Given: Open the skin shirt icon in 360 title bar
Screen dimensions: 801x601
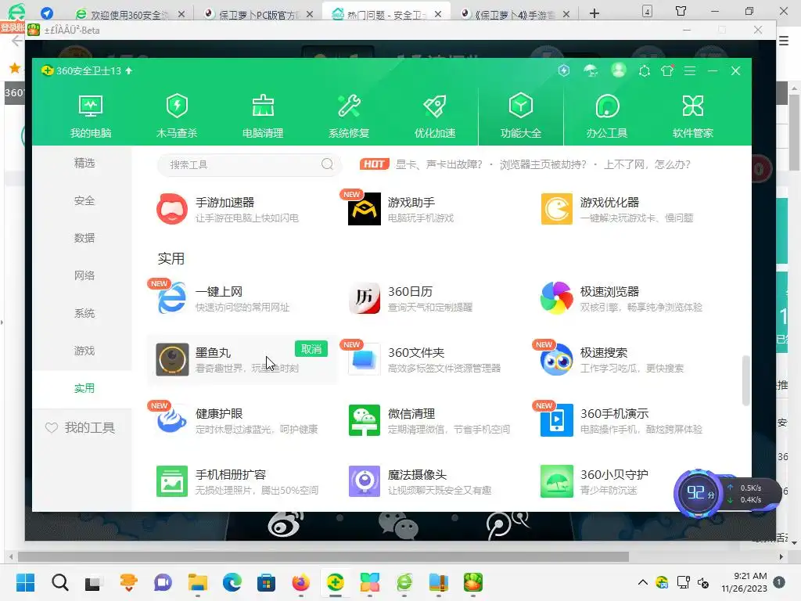Looking at the screenshot, I should (x=667, y=70).
